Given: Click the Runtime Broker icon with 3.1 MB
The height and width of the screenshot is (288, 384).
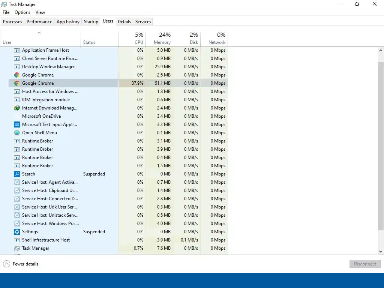Looking at the screenshot, I should point(16,141).
